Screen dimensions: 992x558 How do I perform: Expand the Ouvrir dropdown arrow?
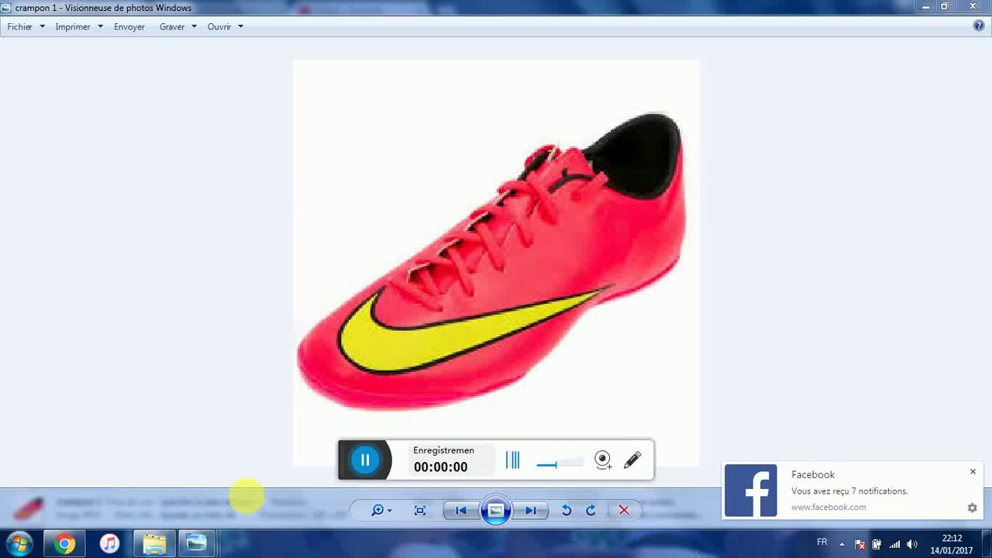click(240, 26)
